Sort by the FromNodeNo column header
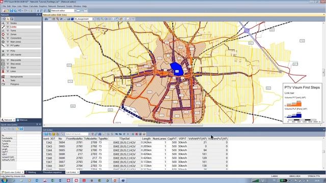The width and height of the screenshot is (326, 183). [74, 139]
